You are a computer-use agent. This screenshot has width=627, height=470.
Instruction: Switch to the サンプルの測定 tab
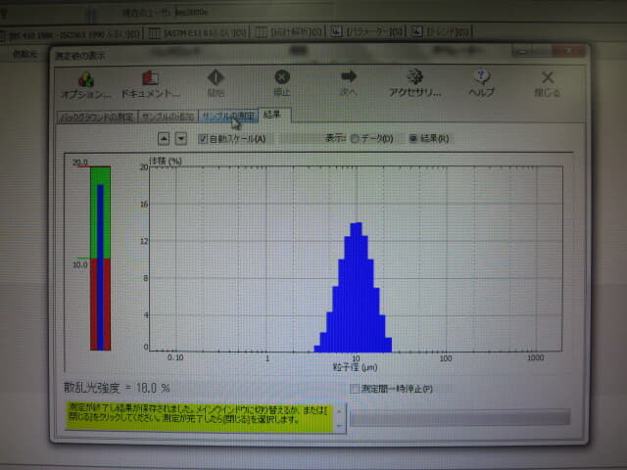coord(228,117)
